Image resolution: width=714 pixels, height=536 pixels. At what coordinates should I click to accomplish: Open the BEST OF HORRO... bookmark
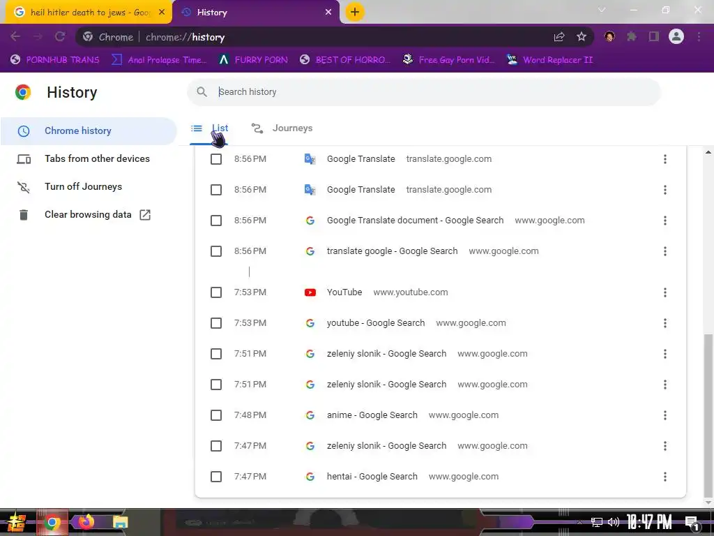[345, 60]
